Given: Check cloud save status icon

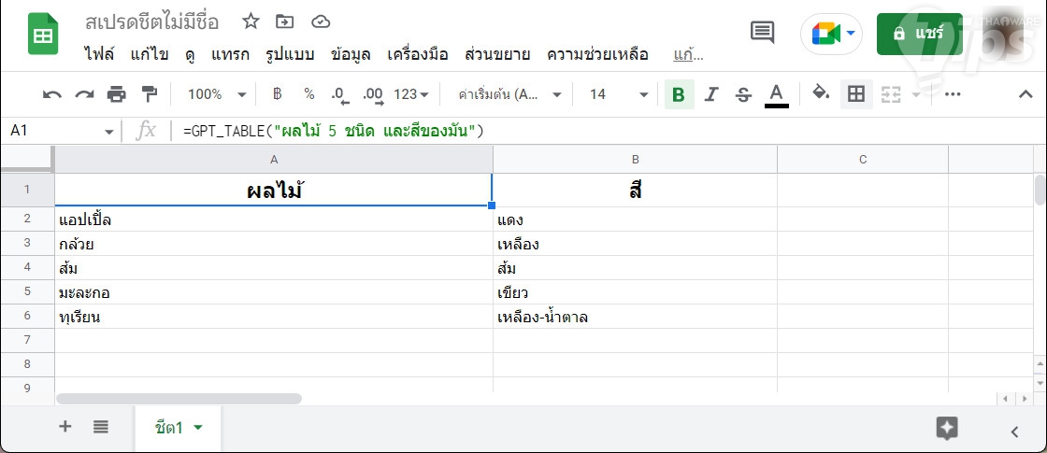Looking at the screenshot, I should [322, 21].
